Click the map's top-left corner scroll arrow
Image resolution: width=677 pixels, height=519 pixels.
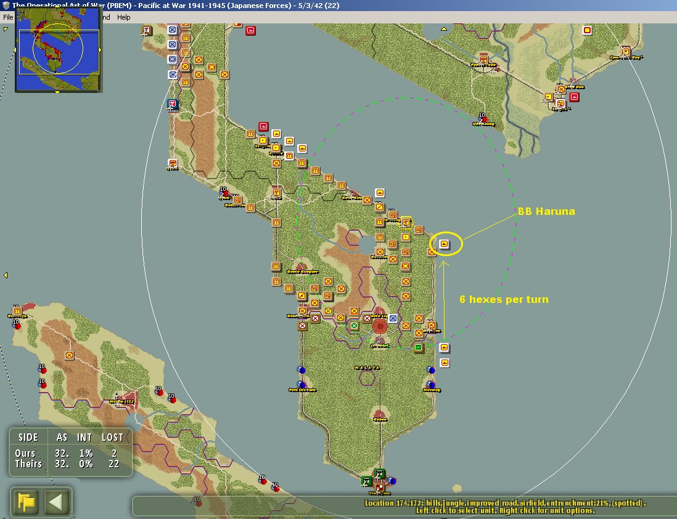coord(6,29)
